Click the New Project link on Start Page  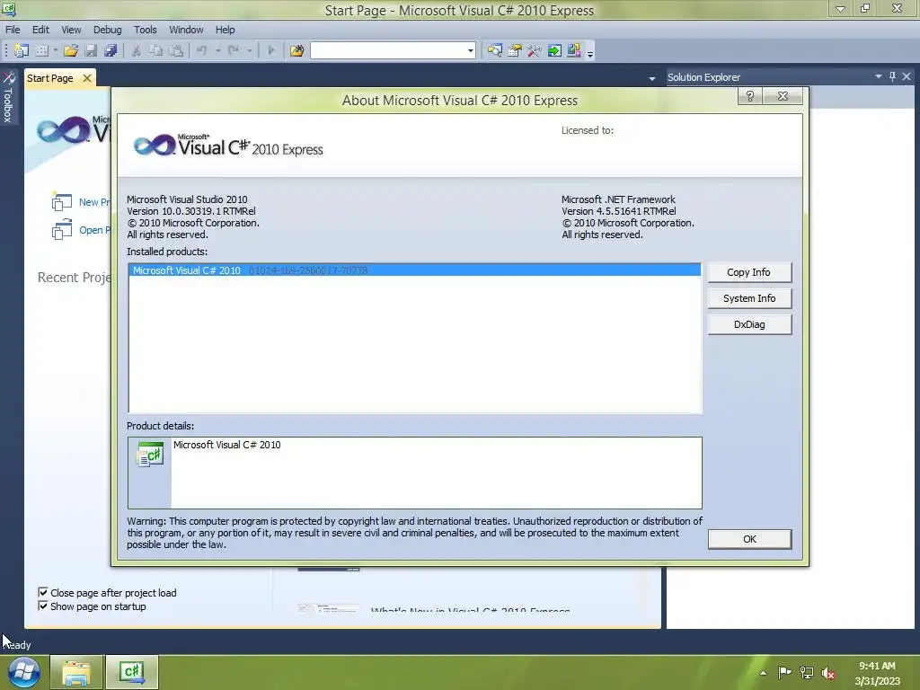[x=93, y=202]
